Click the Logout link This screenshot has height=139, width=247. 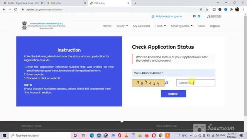tap(215, 26)
